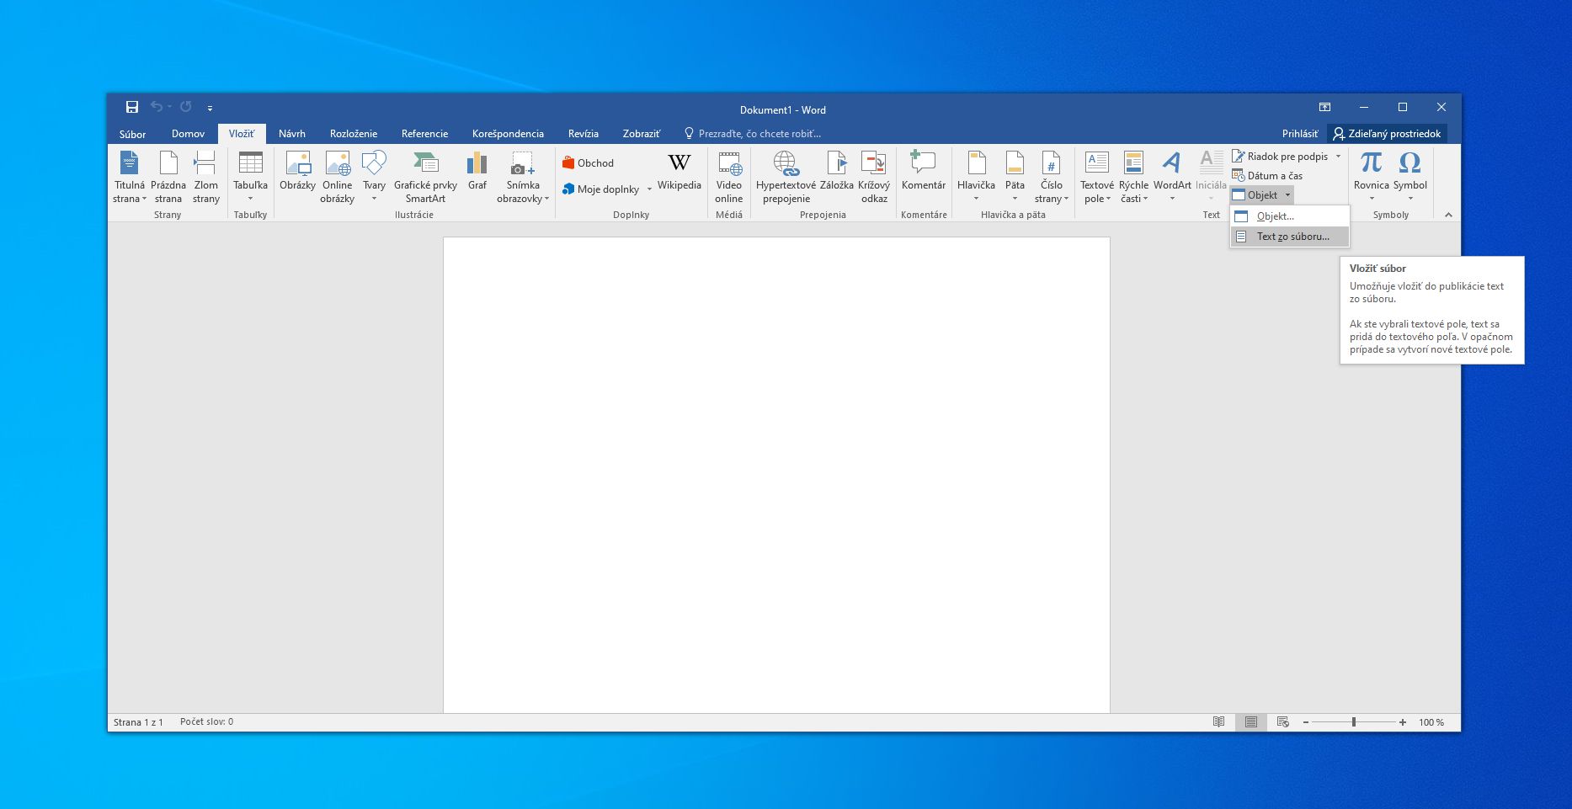This screenshot has width=1572, height=809.
Task: Open Online obrázky picture search
Action: click(337, 178)
